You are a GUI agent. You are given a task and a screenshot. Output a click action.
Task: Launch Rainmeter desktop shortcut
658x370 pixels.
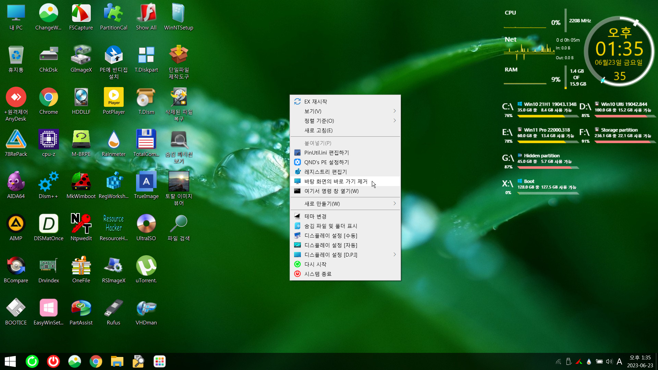point(113,143)
